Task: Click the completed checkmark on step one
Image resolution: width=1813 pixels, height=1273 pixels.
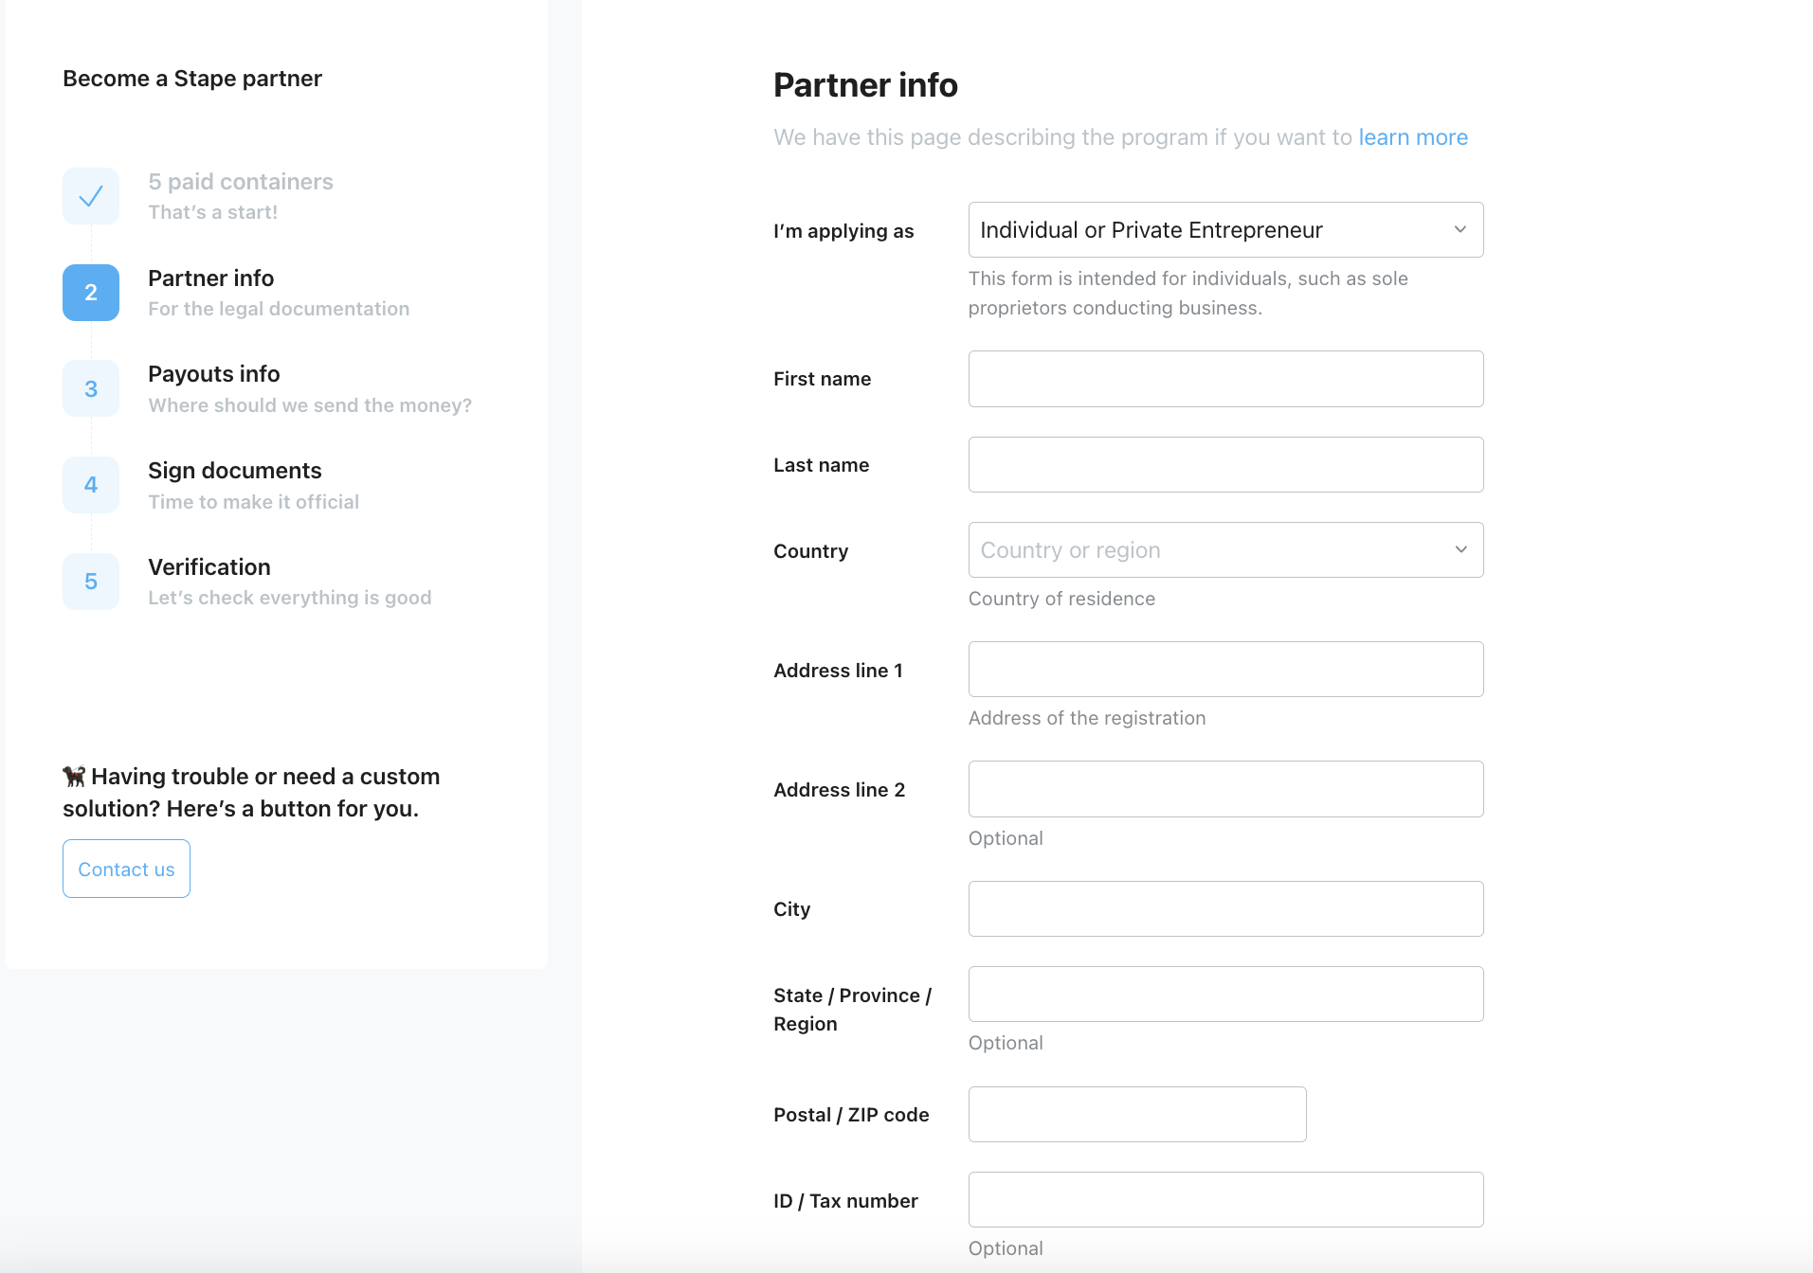Action: point(90,195)
